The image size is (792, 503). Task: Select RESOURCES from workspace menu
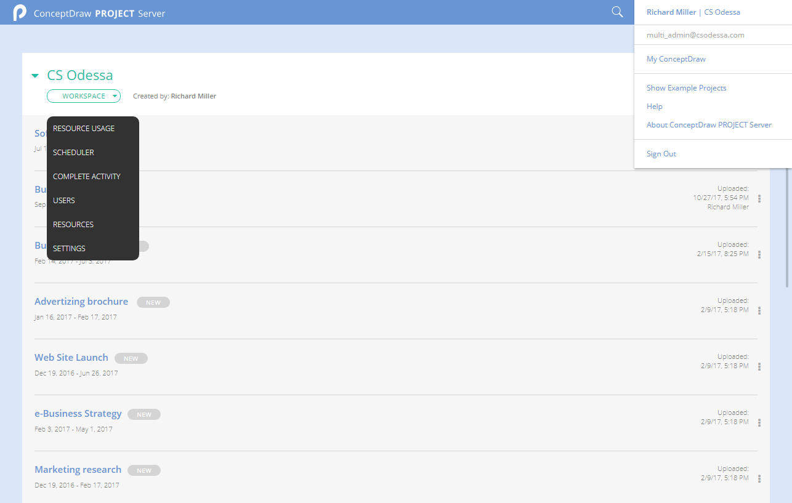73,224
